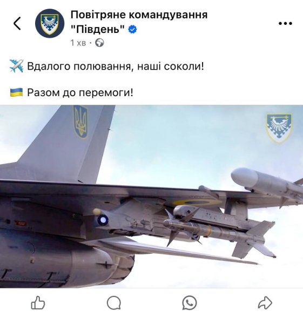Select the text "Разом до перемоги!"
Screen dimensions: 303x324
[80, 92]
